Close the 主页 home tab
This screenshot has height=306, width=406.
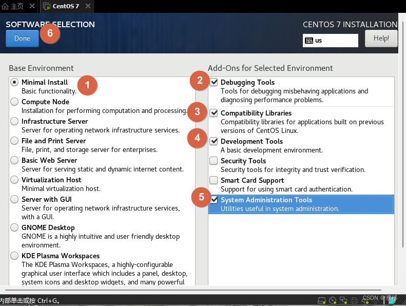pos(32,6)
